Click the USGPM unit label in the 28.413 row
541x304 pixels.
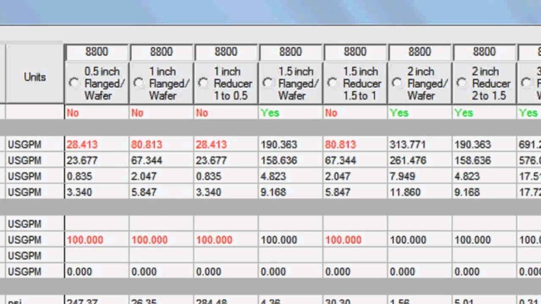pyautogui.click(x=25, y=145)
